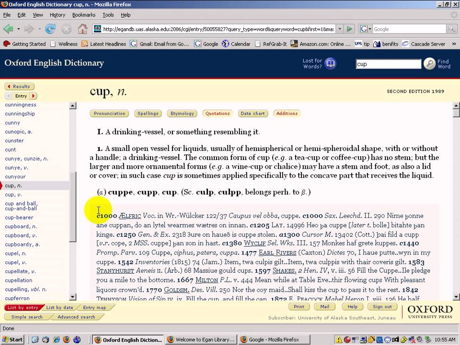This screenshot has height=345, width=460.
Task: Click the main page scroll-down arrow
Action: (456, 297)
